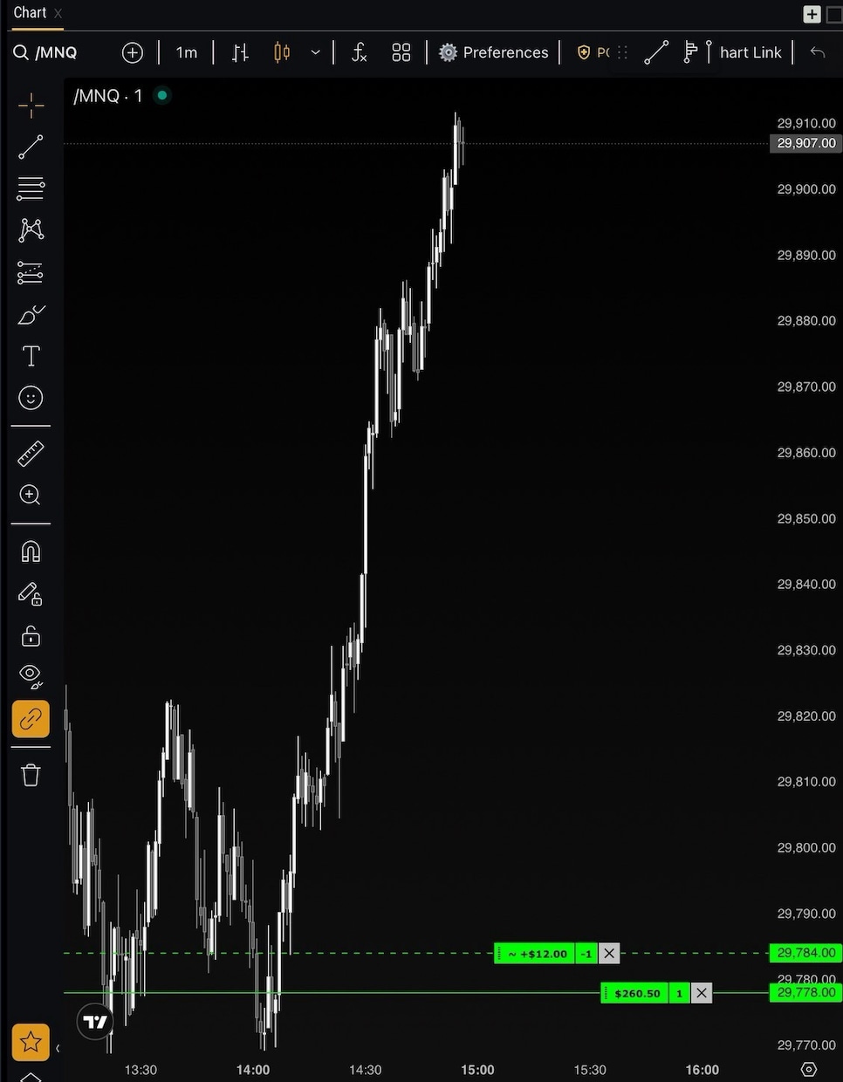Click the /MNQ symbol search field
Viewport: 843px width, 1082px height.
pyautogui.click(x=46, y=52)
